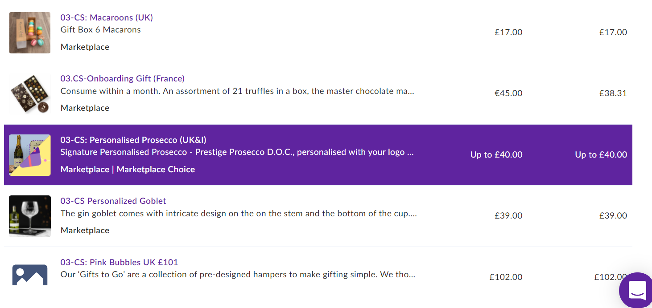This screenshot has width=652, height=308.
Task: Open the 03.CS-Onboarding Gift (France) link
Action: coord(123,78)
